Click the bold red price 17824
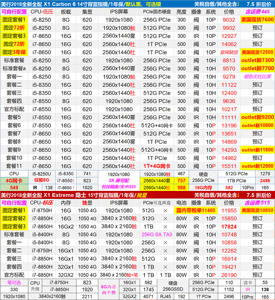 (x=229, y=226)
